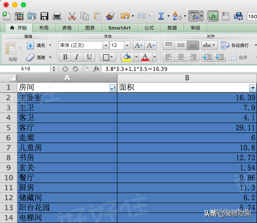Click the Sort A-Z icon
The width and height of the screenshot is (257, 223).
(177, 16)
